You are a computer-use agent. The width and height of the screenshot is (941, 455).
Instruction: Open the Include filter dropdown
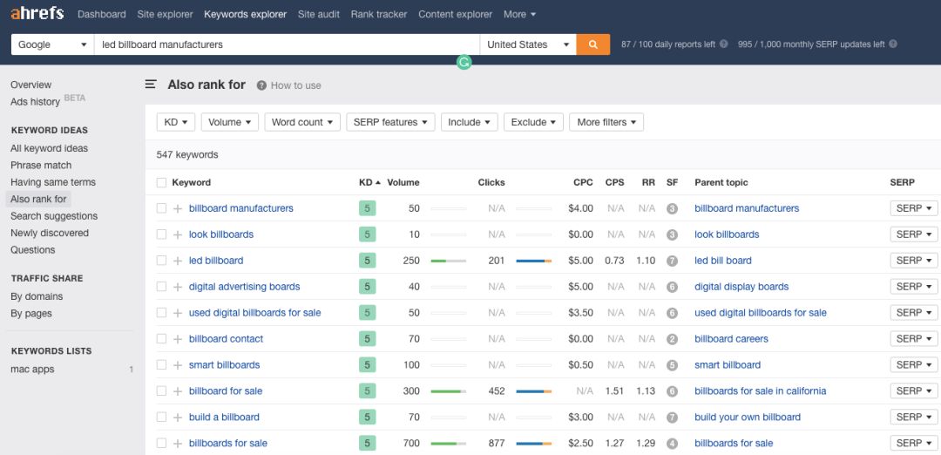point(470,122)
